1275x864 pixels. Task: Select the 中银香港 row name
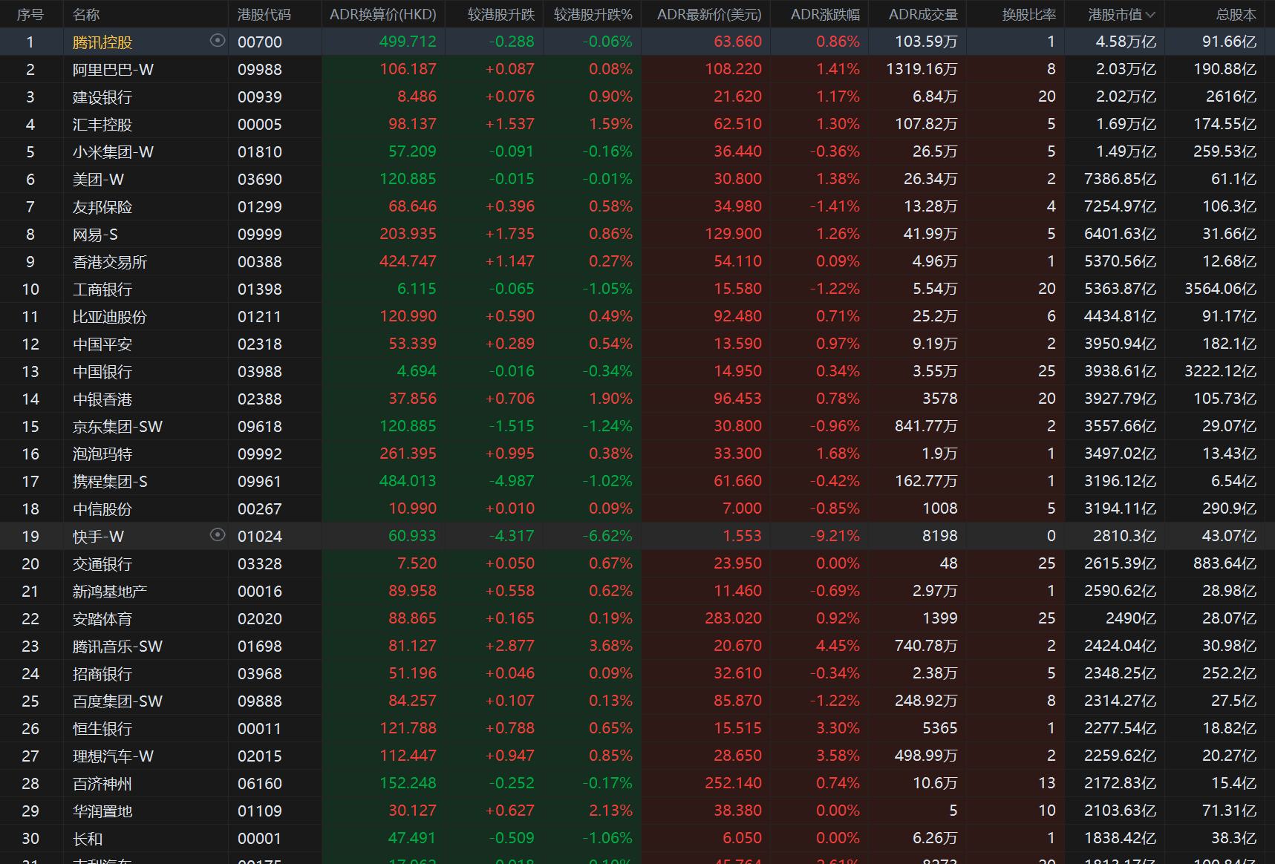102,399
